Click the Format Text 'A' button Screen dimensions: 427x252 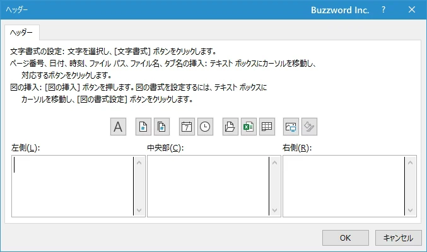pos(118,127)
